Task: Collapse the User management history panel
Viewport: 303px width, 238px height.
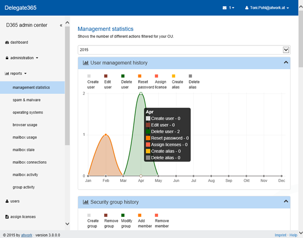Action: pyautogui.click(x=286, y=63)
